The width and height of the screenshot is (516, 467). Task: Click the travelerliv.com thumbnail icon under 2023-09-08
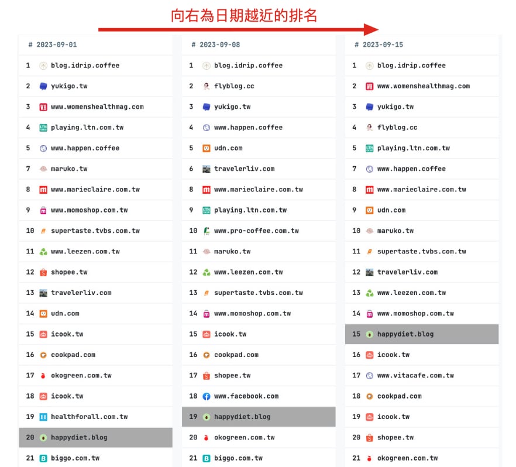[207, 169]
